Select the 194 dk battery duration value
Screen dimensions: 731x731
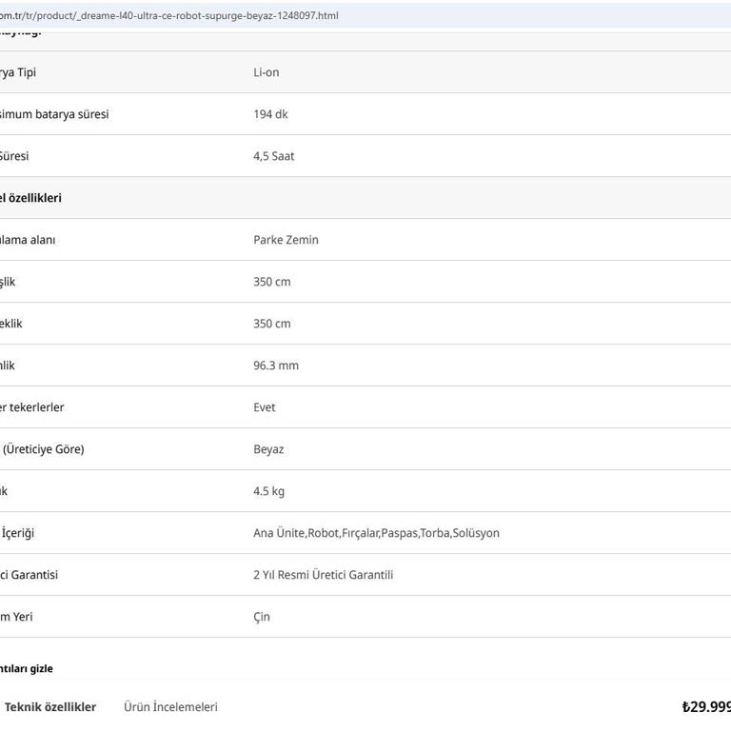(x=270, y=114)
